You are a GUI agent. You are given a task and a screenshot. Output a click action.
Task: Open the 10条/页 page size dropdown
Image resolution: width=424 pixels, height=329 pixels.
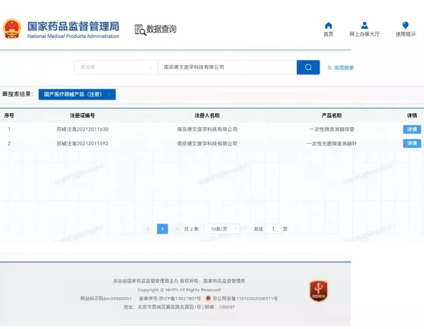coord(222,228)
